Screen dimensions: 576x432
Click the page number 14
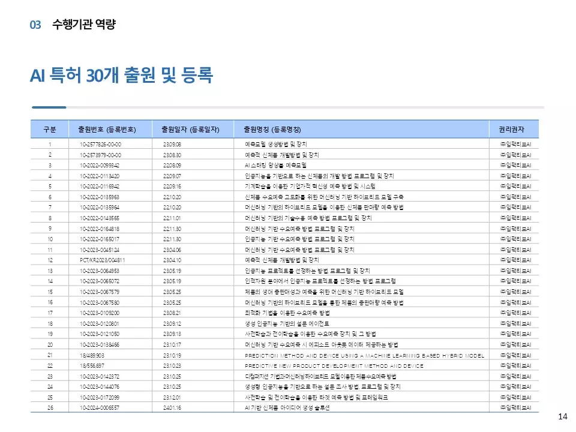(x=562, y=416)
